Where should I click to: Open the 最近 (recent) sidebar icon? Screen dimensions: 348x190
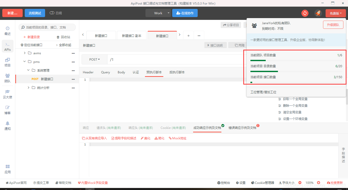coord(8,31)
